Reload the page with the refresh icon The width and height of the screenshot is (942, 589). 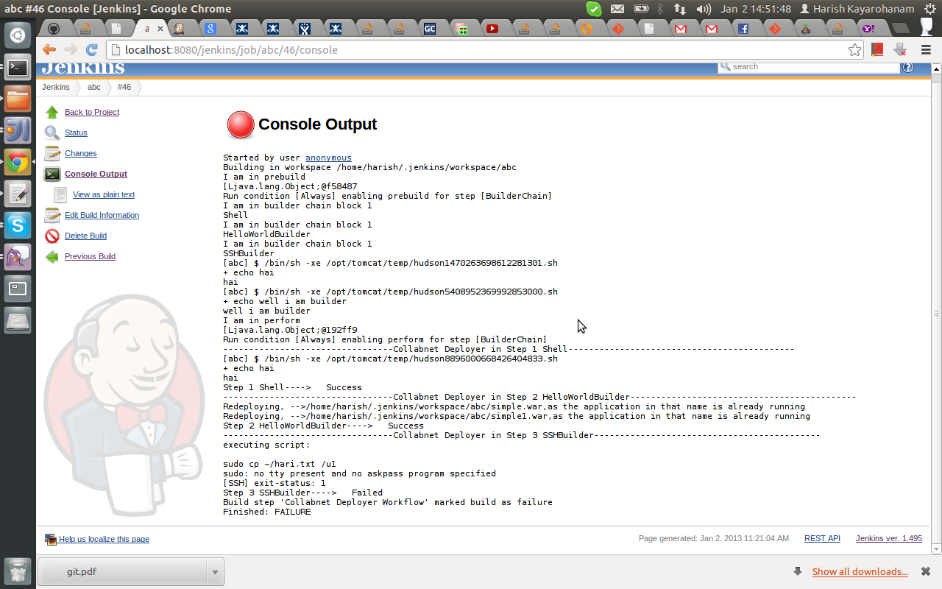point(92,50)
